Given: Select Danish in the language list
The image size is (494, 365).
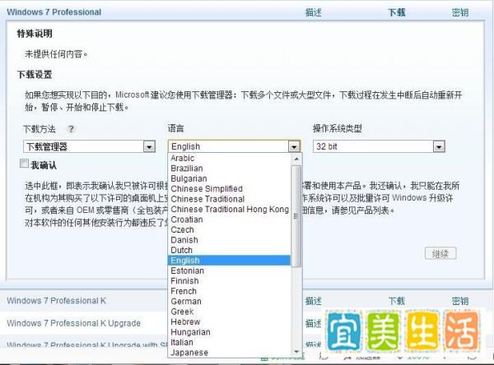Looking at the screenshot, I should pos(229,240).
